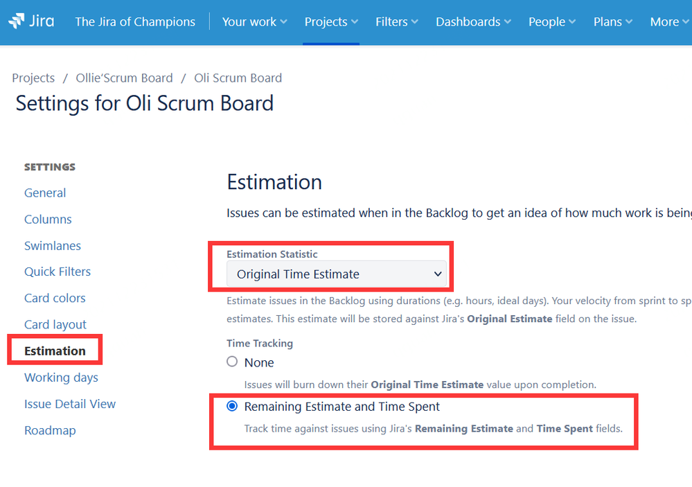Open General settings
692x487 pixels.
point(45,193)
